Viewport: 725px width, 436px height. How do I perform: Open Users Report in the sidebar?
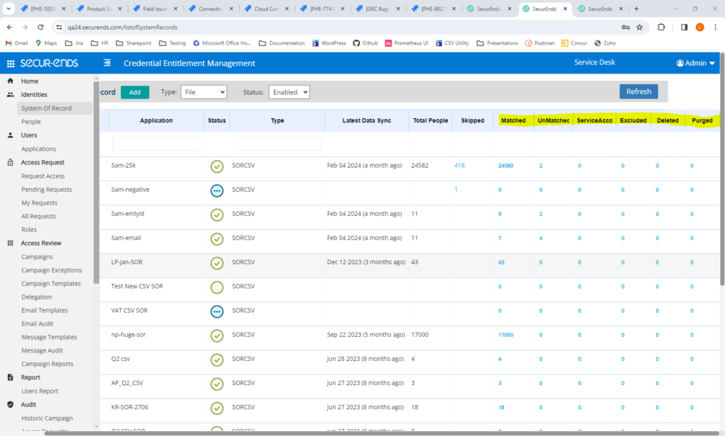tap(40, 391)
